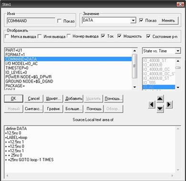Uncheck the Ток checkbox

click(x=103, y=36)
